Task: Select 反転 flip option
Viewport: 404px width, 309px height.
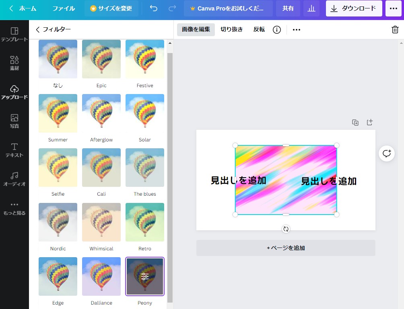Action: pyautogui.click(x=259, y=30)
